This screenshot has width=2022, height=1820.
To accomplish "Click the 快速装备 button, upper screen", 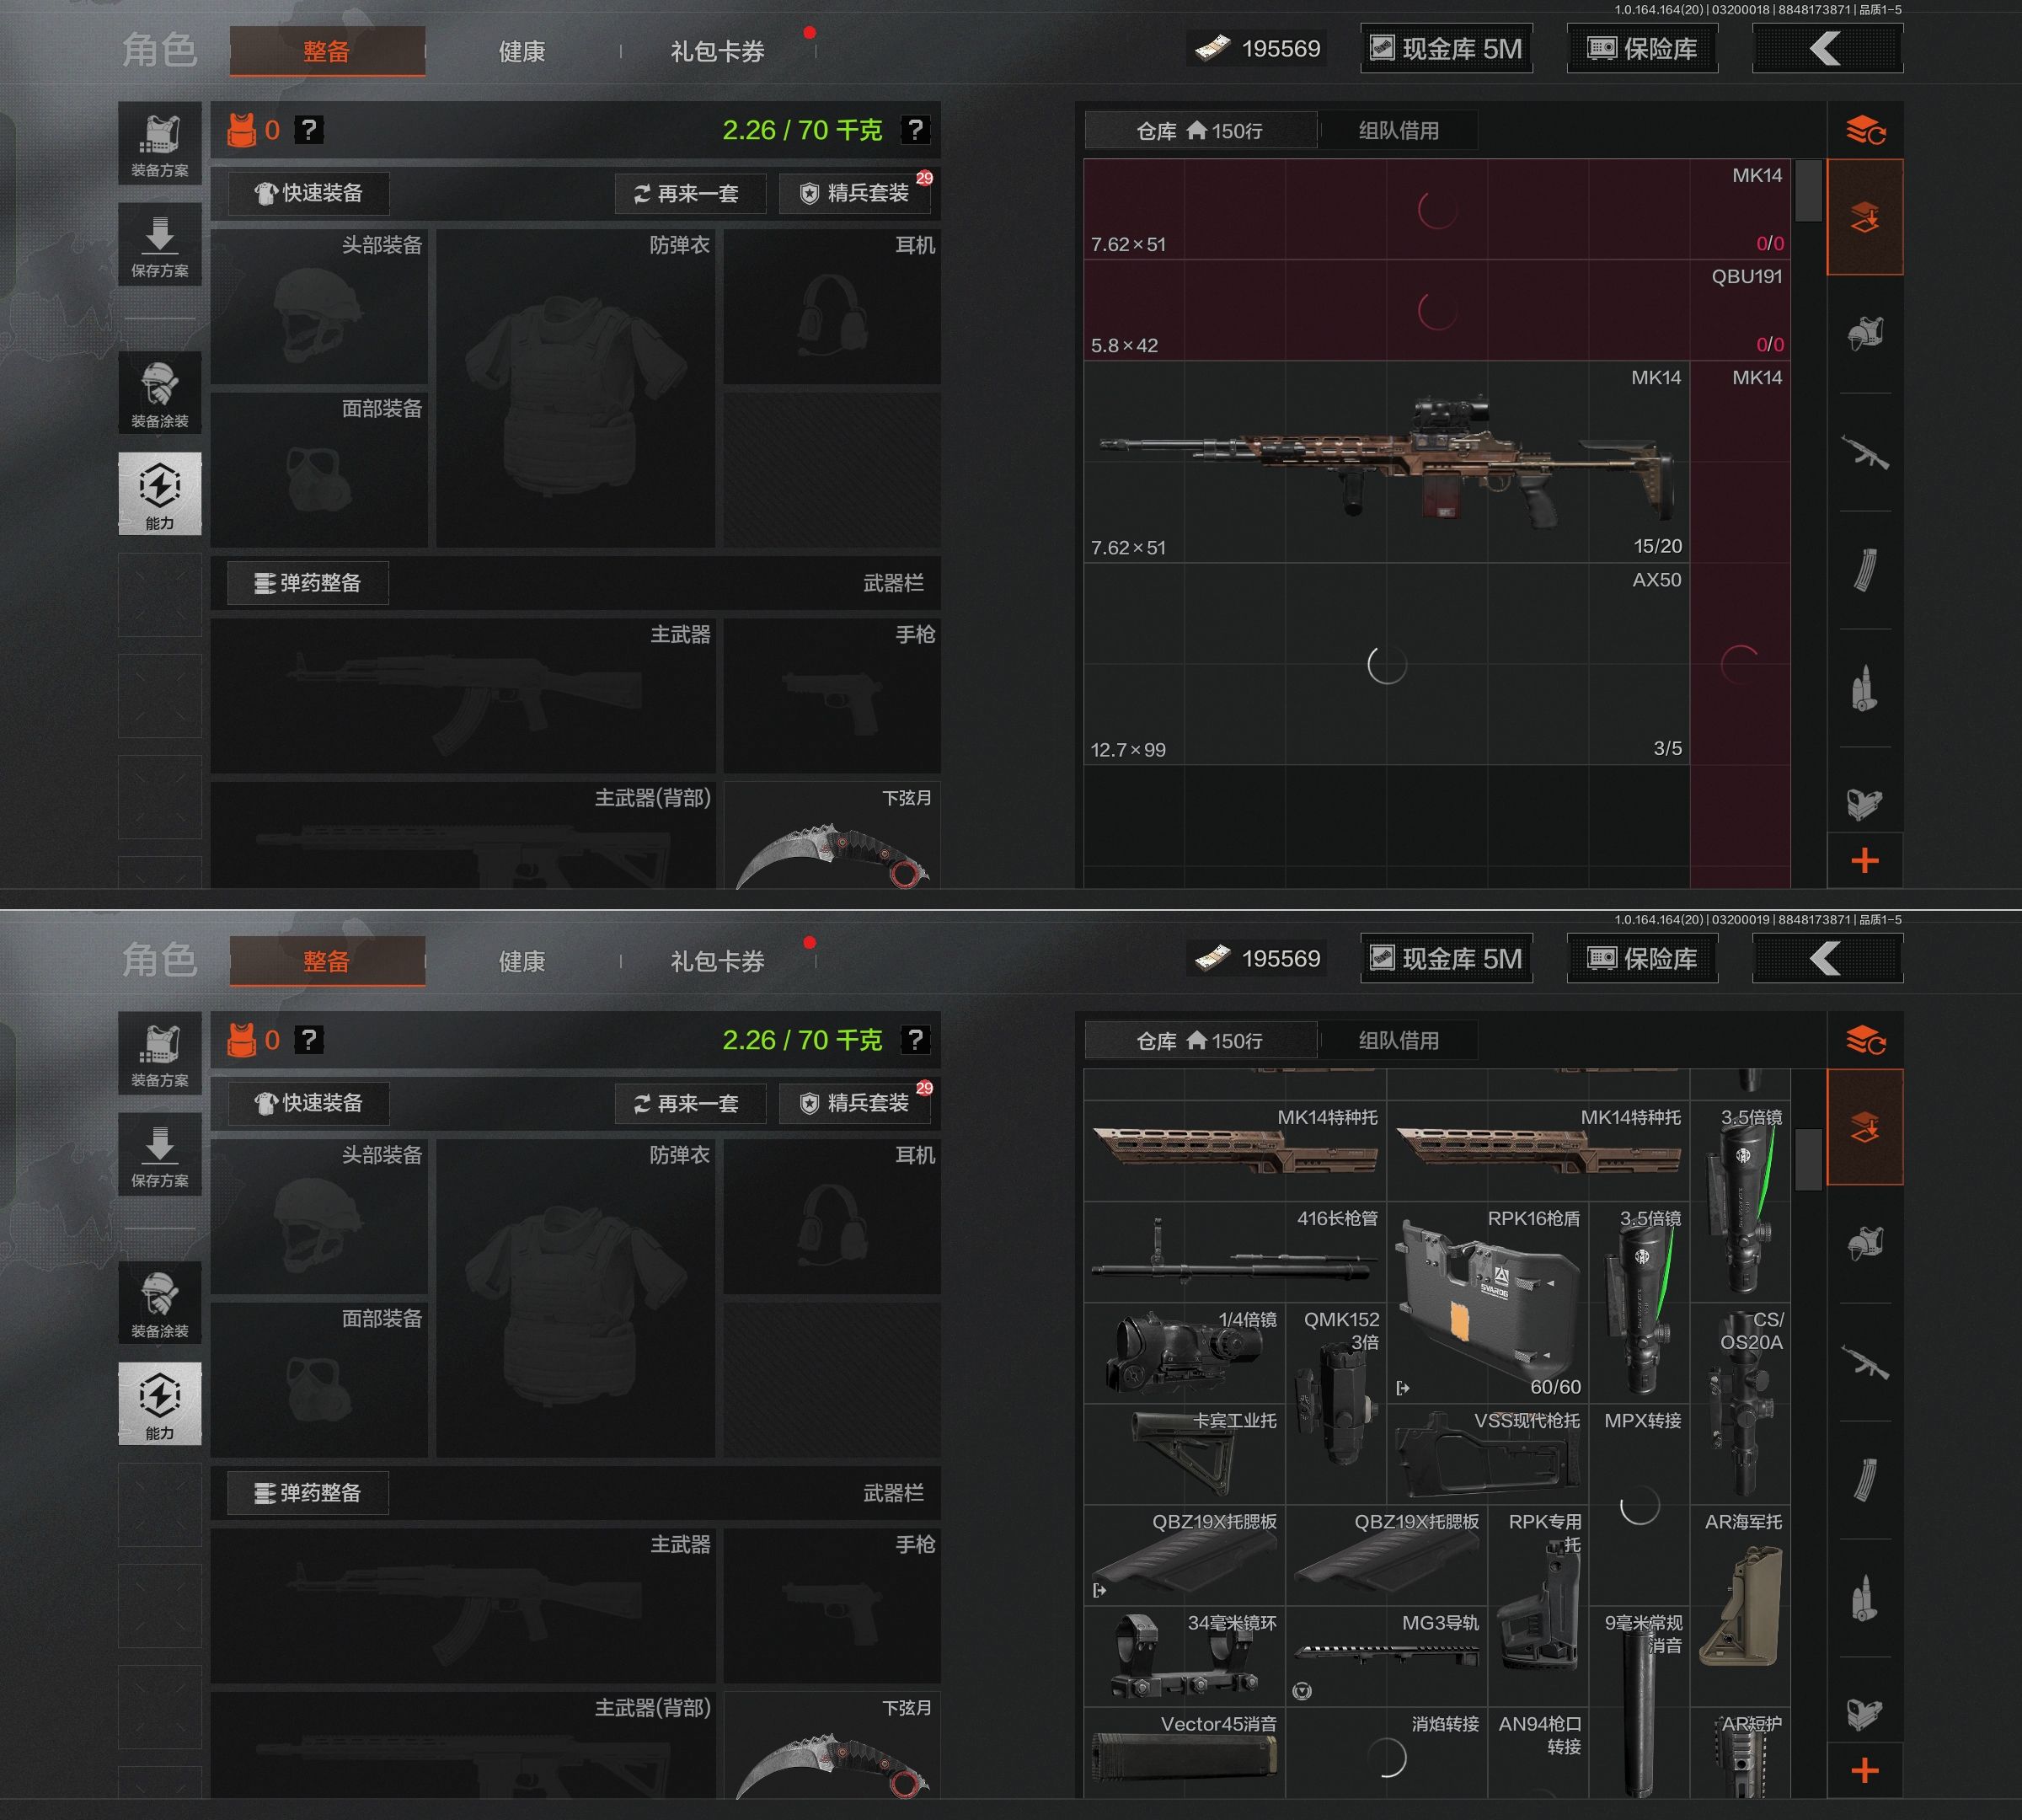I will click(309, 193).
